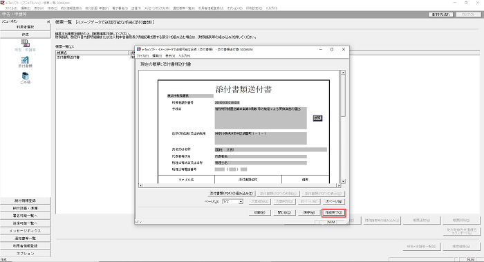The height and width of the screenshot is (262, 484).
Task: Open 電子署名 menu in the main menu bar
Action: (x=120, y=8)
